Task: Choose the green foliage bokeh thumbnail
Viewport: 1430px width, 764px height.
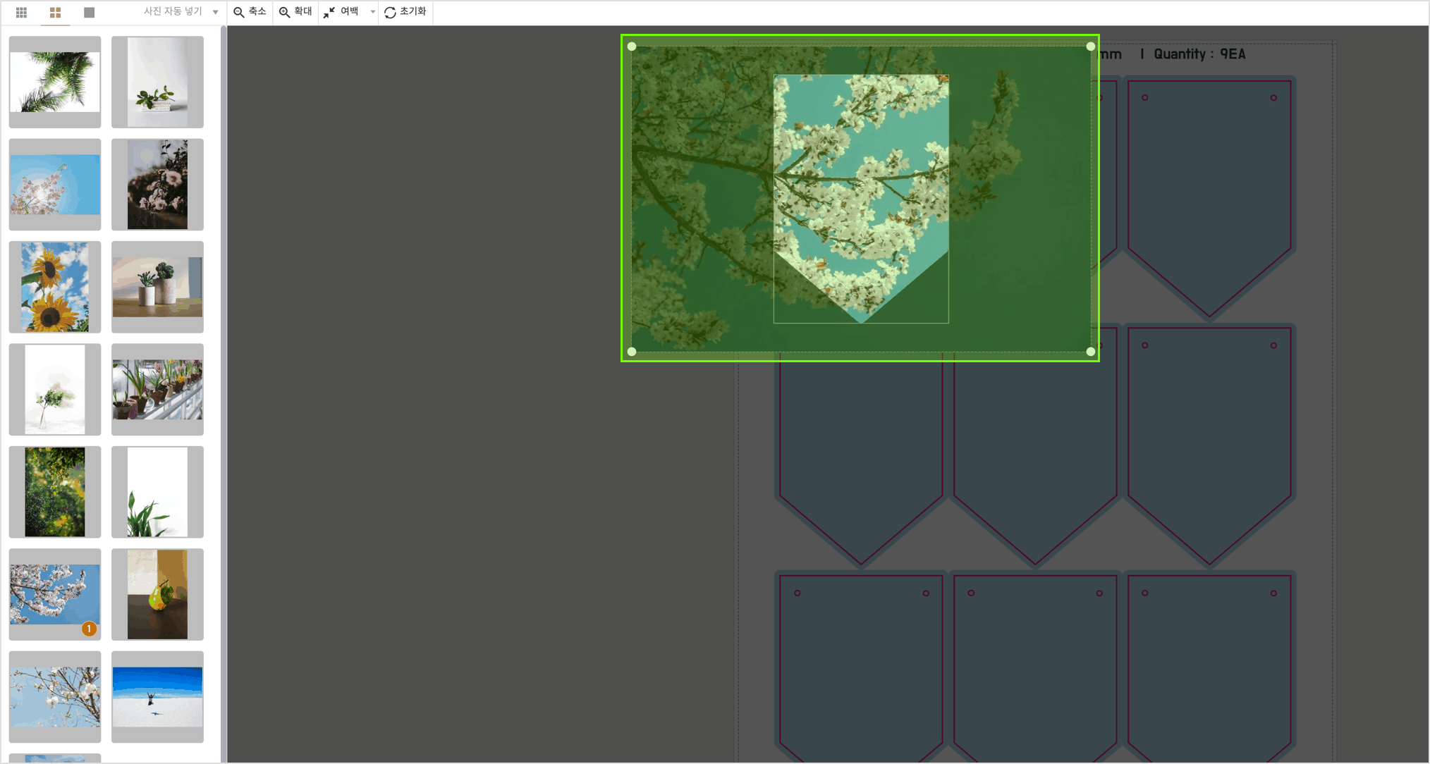Action: coord(55,492)
